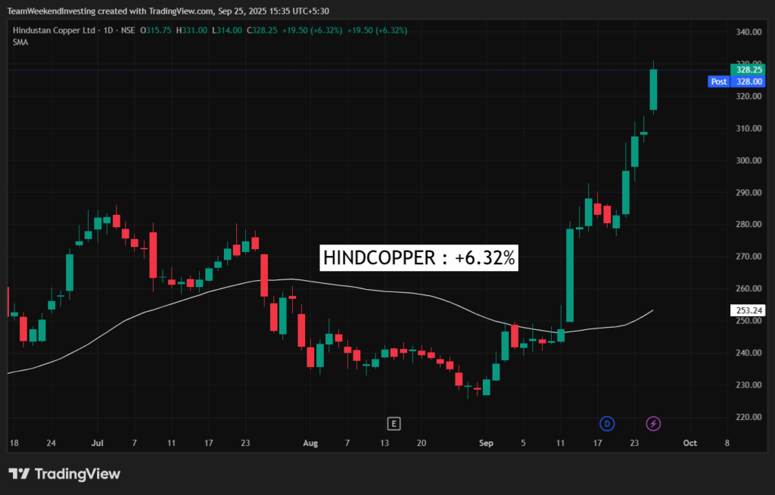This screenshot has height=495, width=775.
Task: Click the TeamWeekendInvesting attribution text at top
Action: point(168,11)
